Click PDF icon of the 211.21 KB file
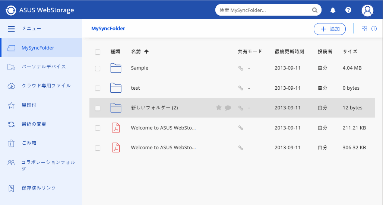 point(116,128)
